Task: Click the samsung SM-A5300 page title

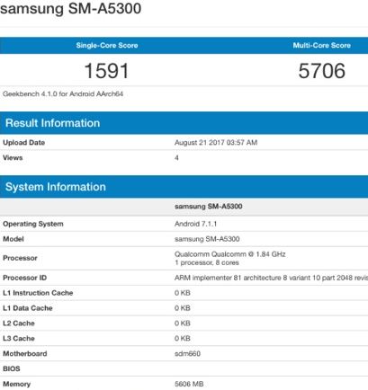Action: pyautogui.click(x=70, y=9)
